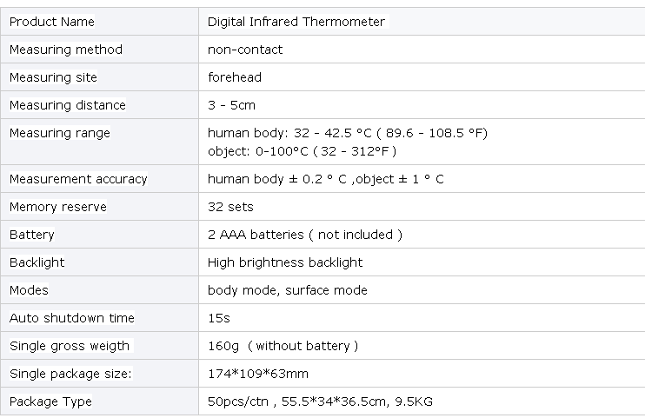Select the Measurement accuracy label
Screen dimensions: 645x418
78,179
